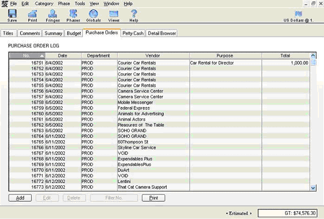Click the Delete button
This screenshot has width=324, height=219.
click(x=75, y=198)
